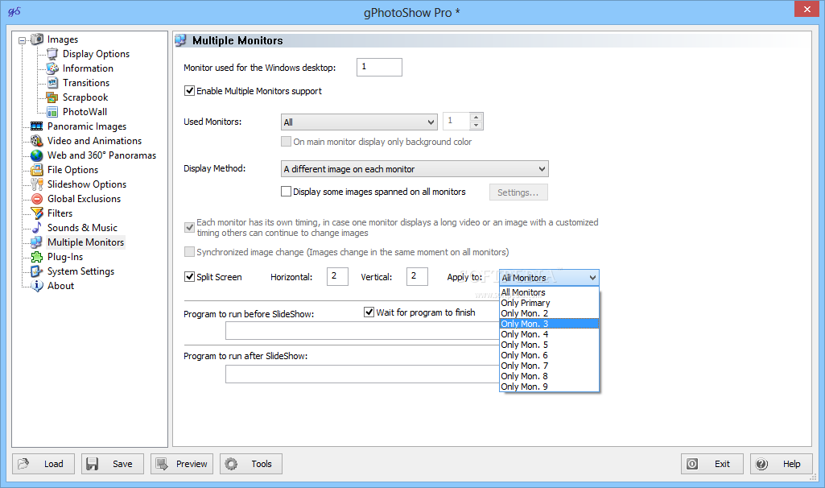
Task: Click the Images tree icon
Action: 37,39
